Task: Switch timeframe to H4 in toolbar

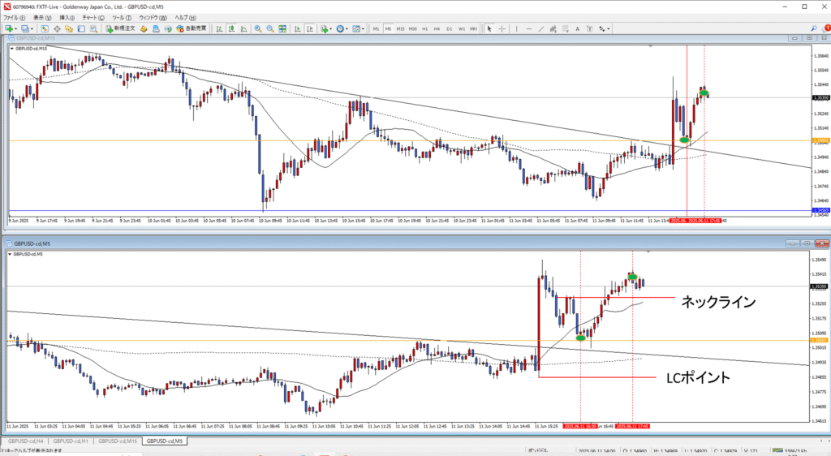Action: point(437,28)
